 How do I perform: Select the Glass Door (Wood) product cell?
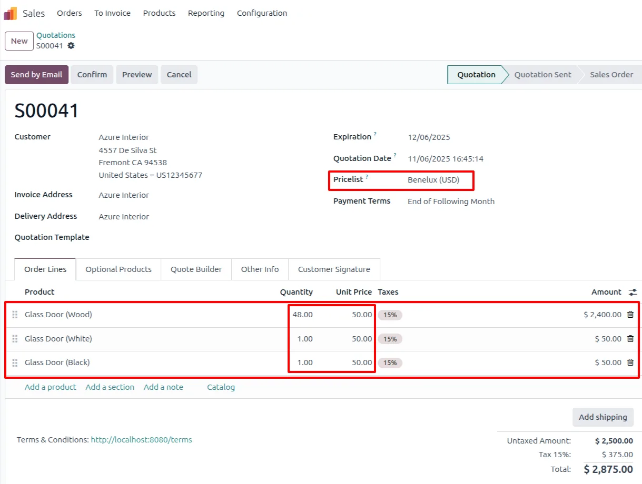58,315
